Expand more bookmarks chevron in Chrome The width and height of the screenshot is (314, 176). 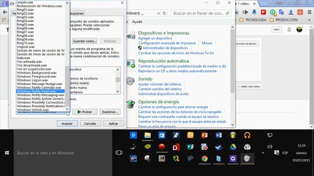pyautogui.click(x=310, y=20)
